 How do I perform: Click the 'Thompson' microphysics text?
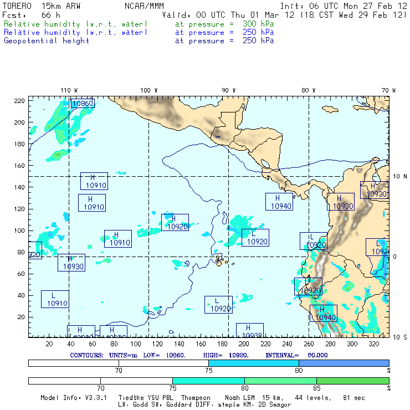pos(196,398)
